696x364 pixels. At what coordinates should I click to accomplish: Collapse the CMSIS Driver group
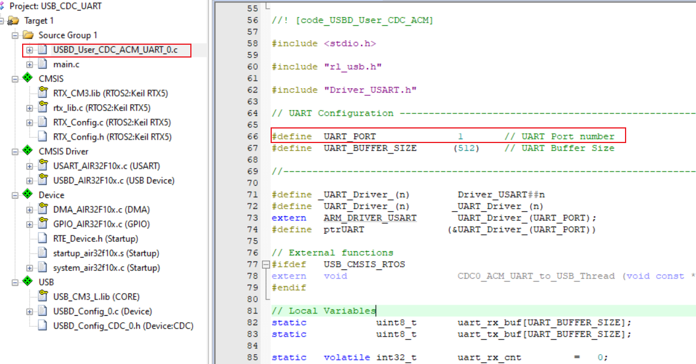15,152
